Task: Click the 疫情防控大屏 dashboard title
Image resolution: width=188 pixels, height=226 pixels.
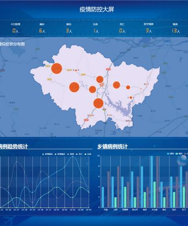Action: click(97, 9)
